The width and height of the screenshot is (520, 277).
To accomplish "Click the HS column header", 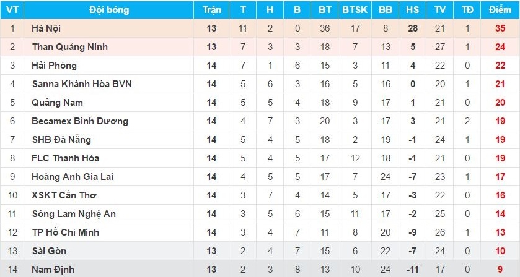I will [x=412, y=10].
